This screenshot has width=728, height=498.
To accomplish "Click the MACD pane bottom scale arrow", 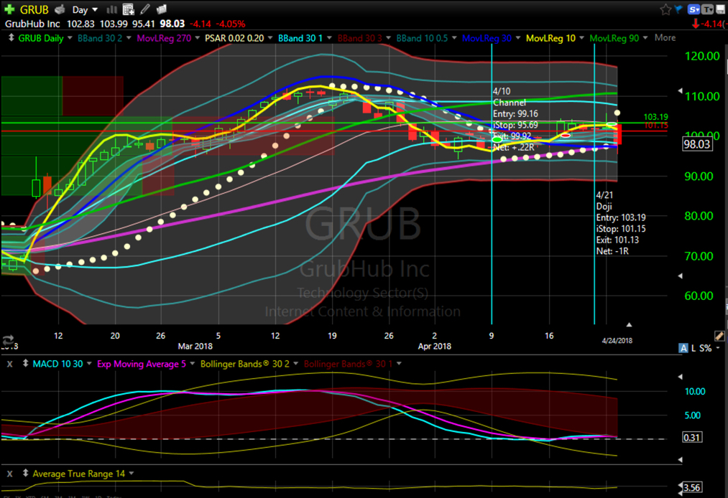I will (680, 459).
